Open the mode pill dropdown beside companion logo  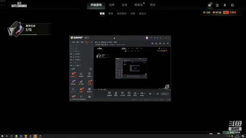[x=86, y=38]
